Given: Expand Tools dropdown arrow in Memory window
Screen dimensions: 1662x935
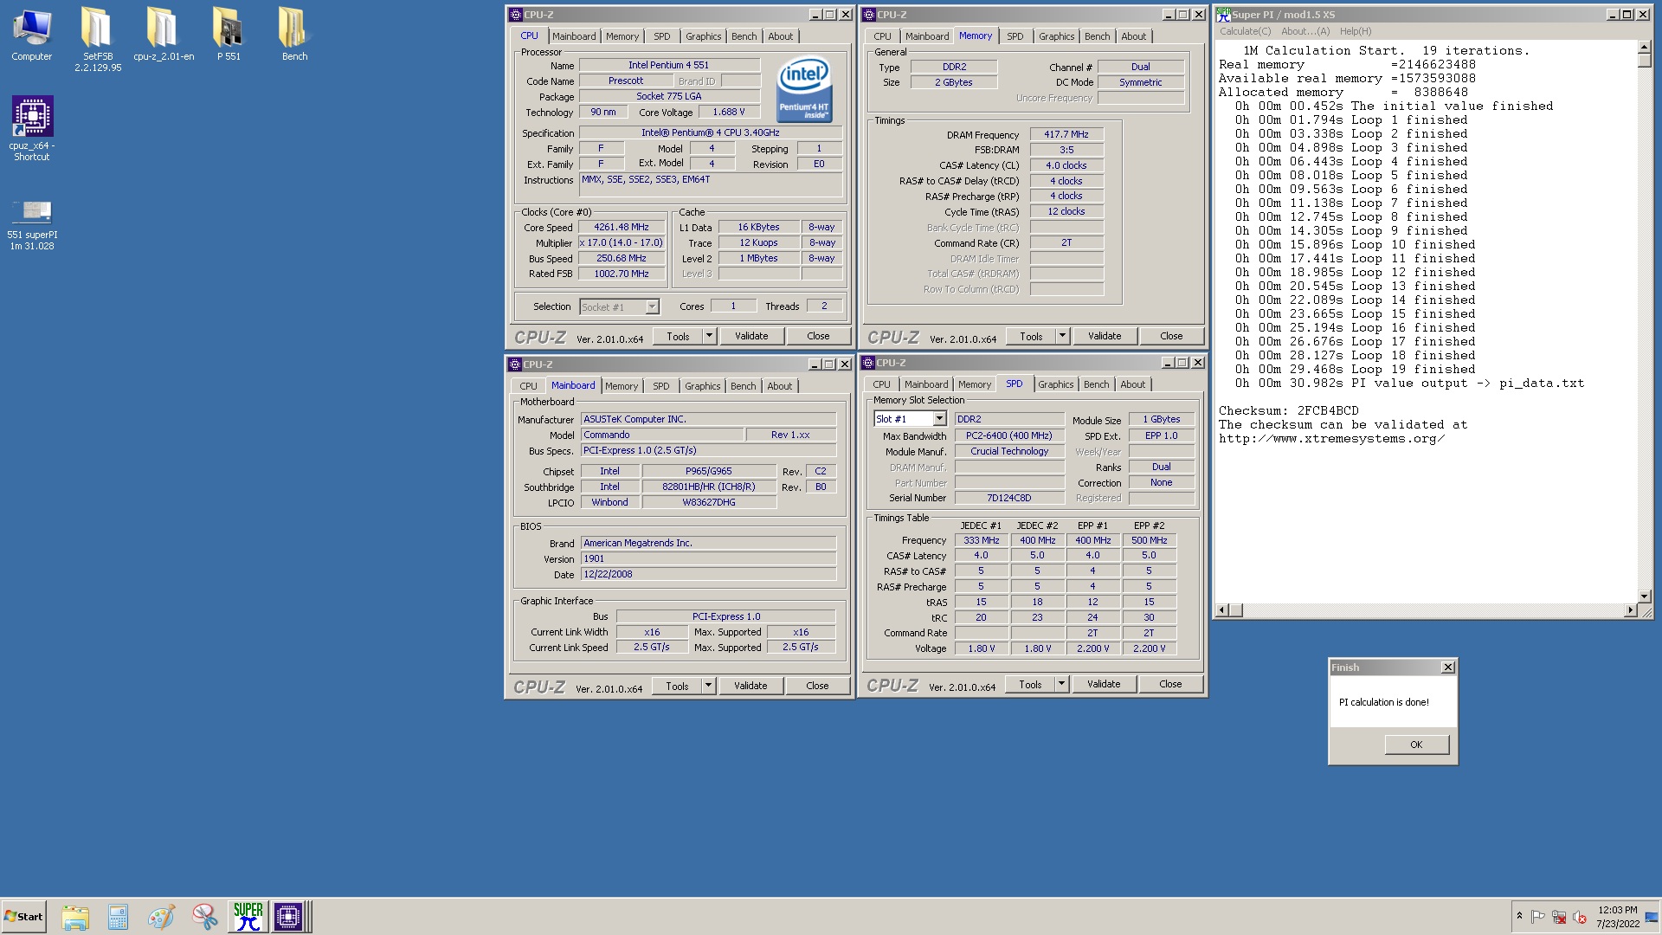Looking at the screenshot, I should point(1062,336).
